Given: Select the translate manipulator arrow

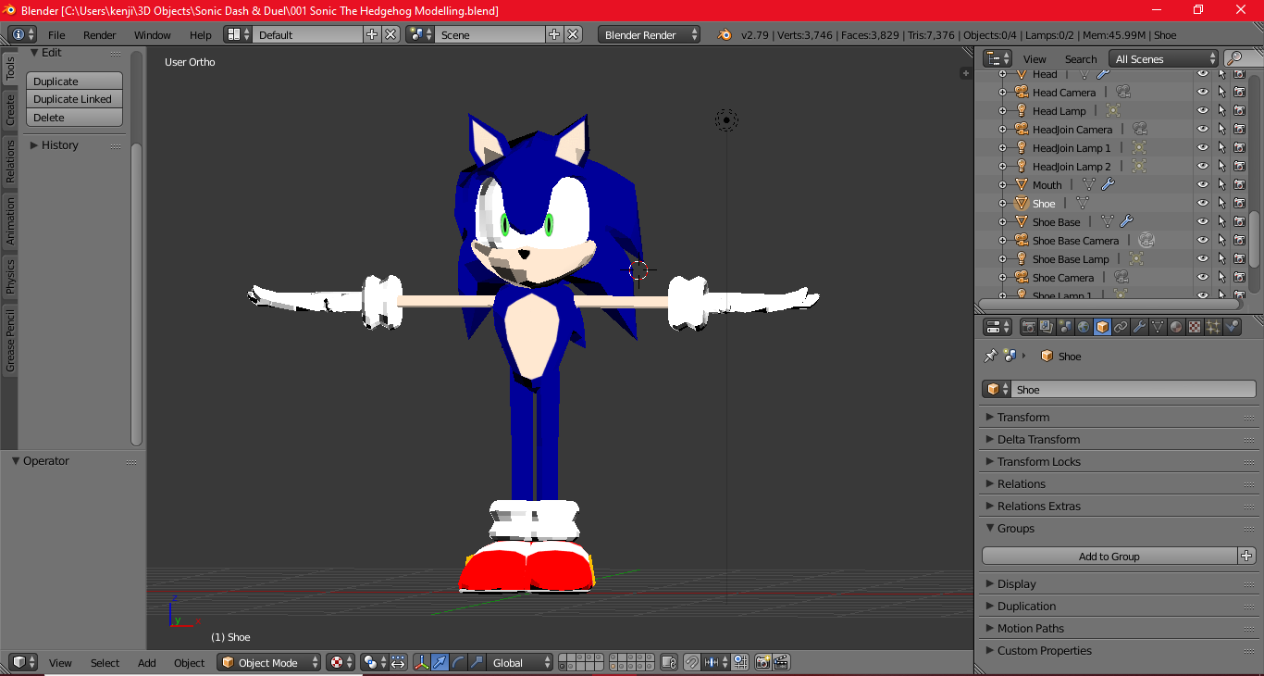Looking at the screenshot, I should pos(440,662).
